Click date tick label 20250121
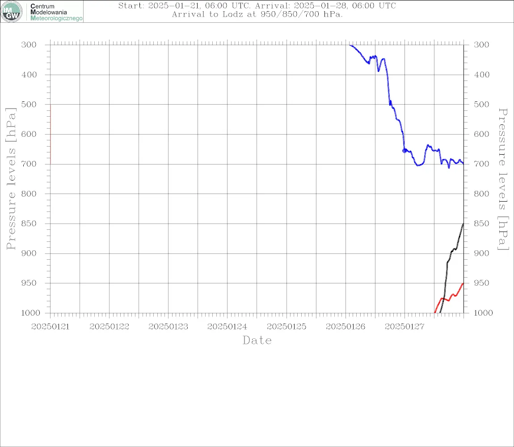Screen dimensions: 514x447 point(50,327)
